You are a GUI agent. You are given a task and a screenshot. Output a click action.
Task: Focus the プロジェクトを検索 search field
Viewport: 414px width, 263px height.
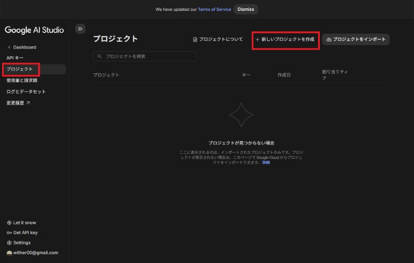pos(147,56)
